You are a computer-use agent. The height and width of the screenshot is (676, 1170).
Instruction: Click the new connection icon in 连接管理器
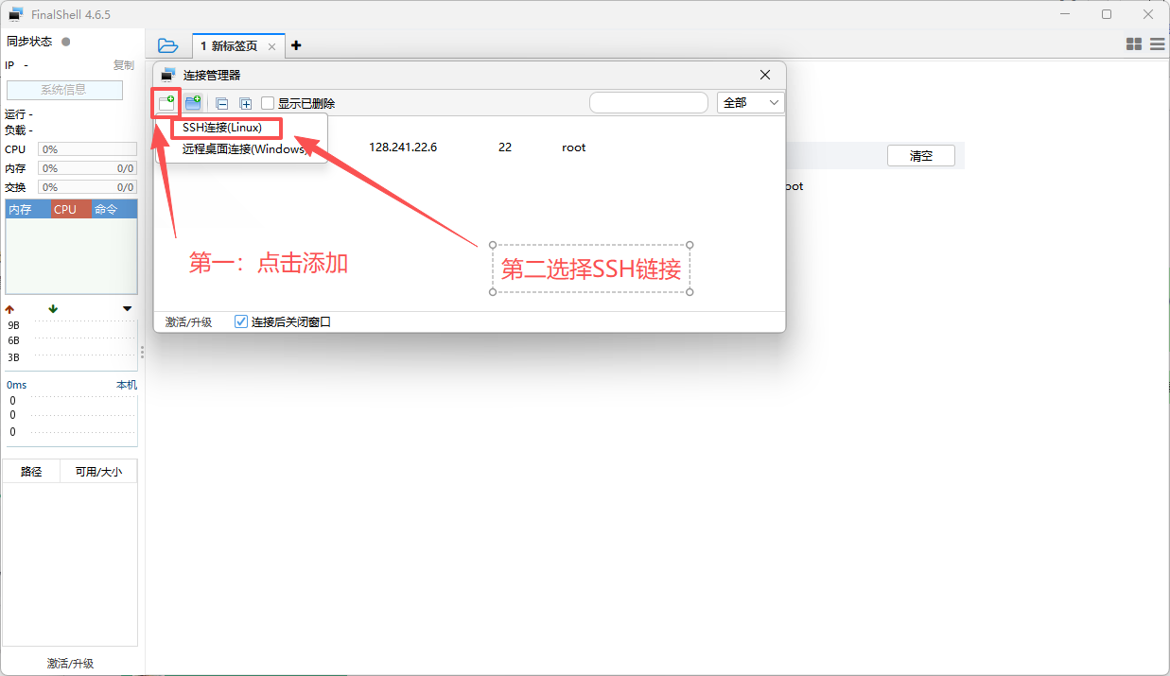click(x=166, y=103)
